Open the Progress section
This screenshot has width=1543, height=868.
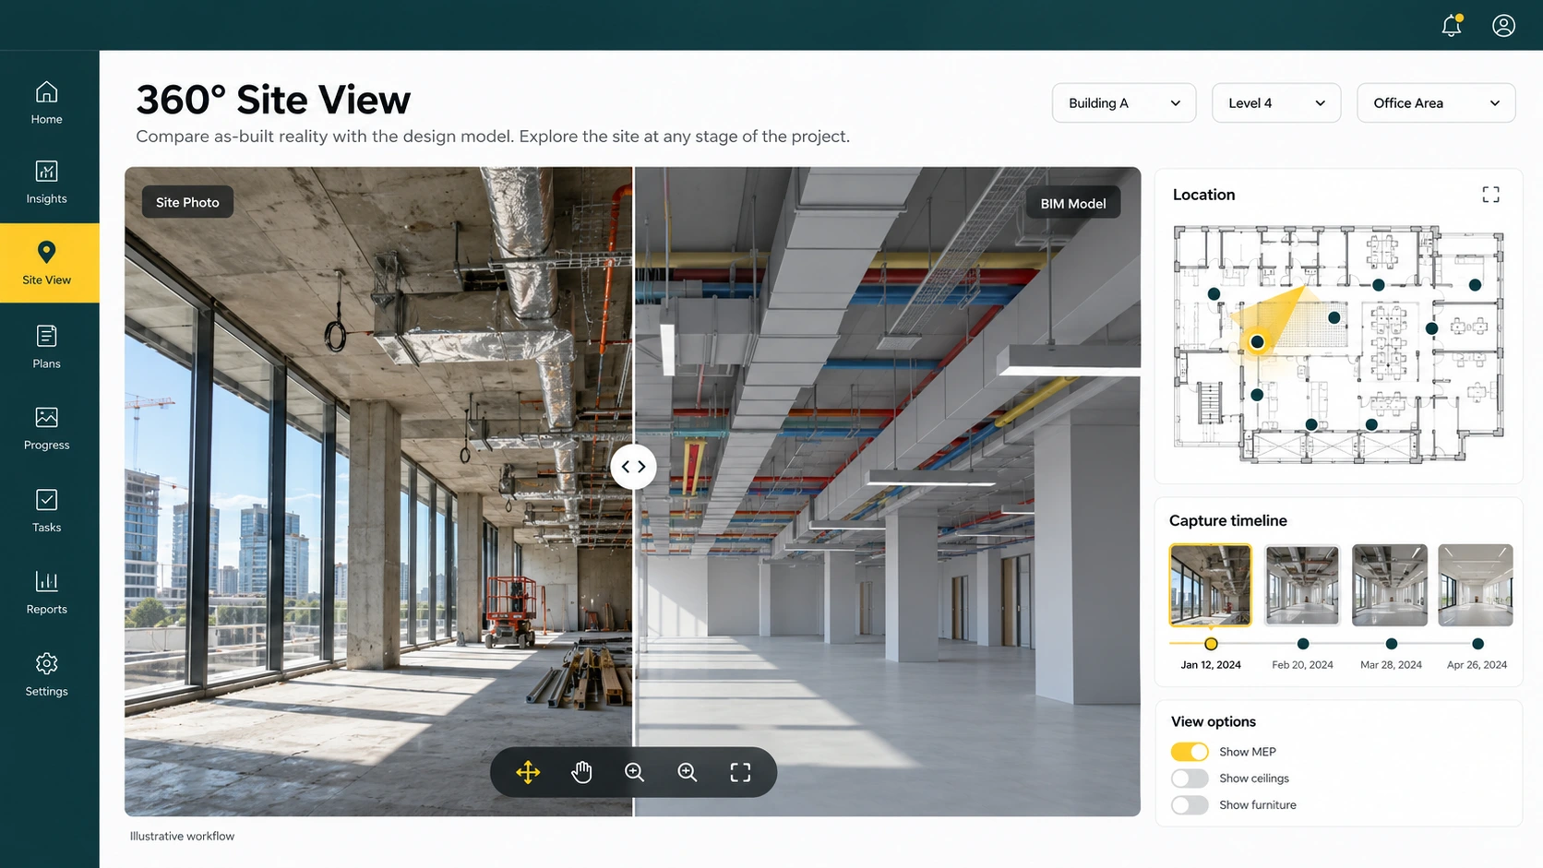(46, 429)
